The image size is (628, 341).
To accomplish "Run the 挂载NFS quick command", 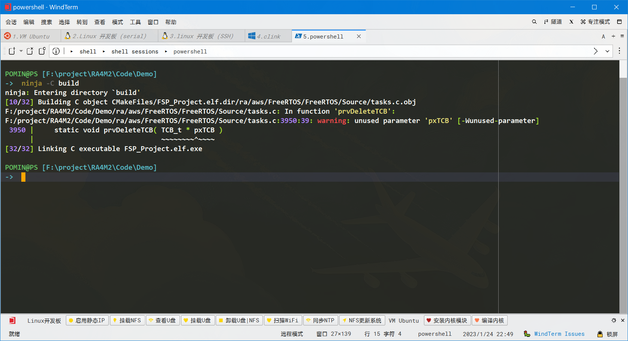I will (x=127, y=320).
